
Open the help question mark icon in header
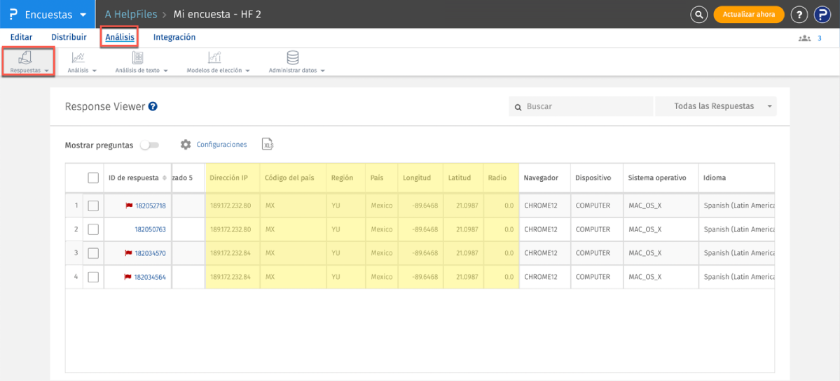click(799, 14)
